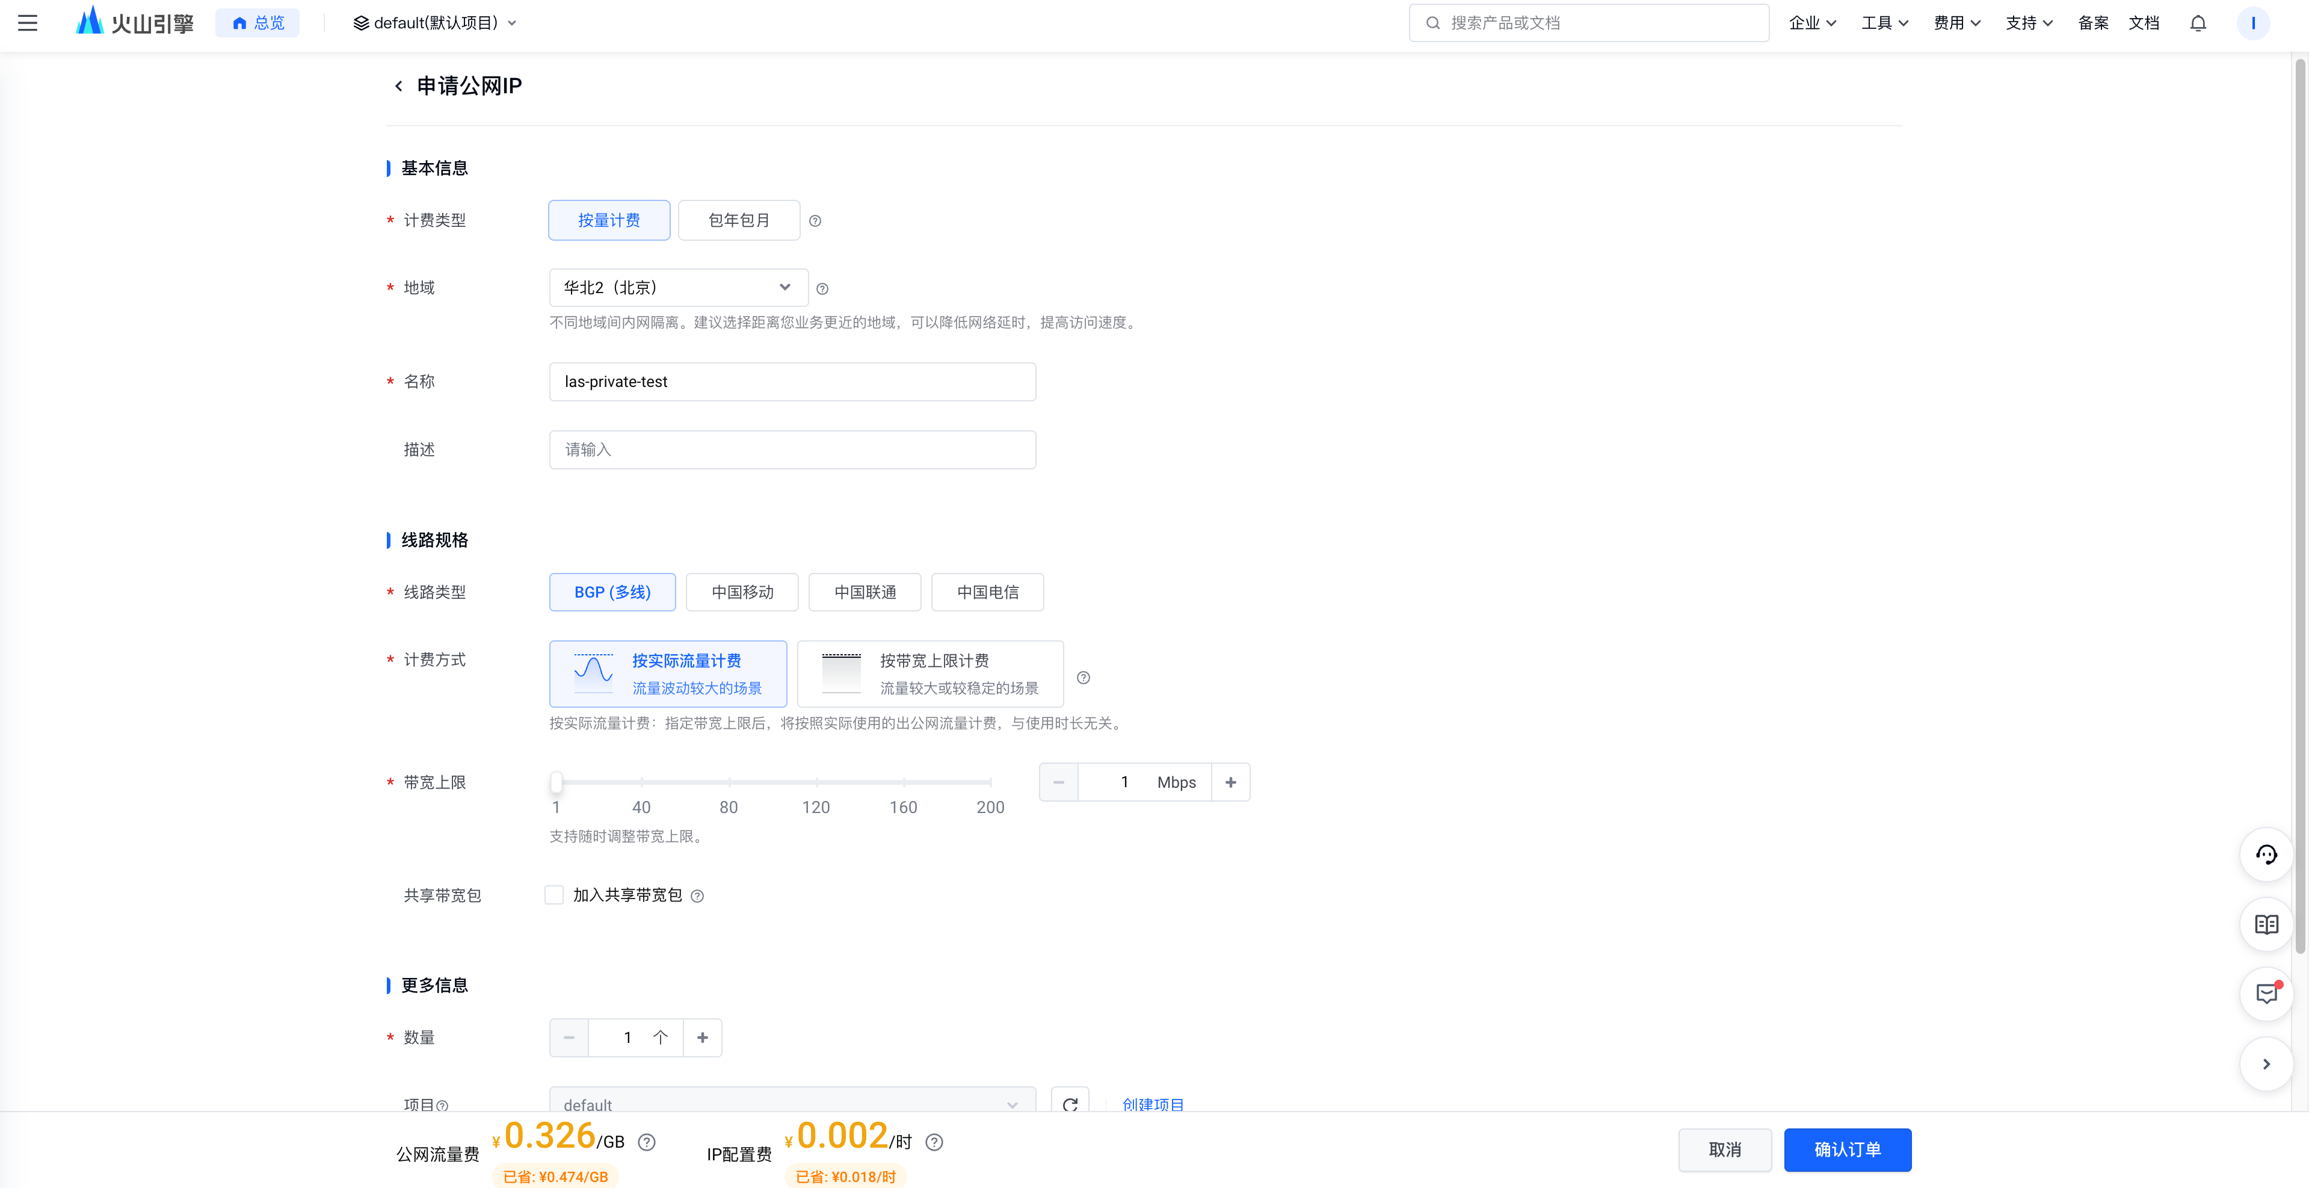Choose 按带宽上限计费 billing method
Image resolution: width=2309 pixels, height=1188 pixels.
click(x=931, y=674)
